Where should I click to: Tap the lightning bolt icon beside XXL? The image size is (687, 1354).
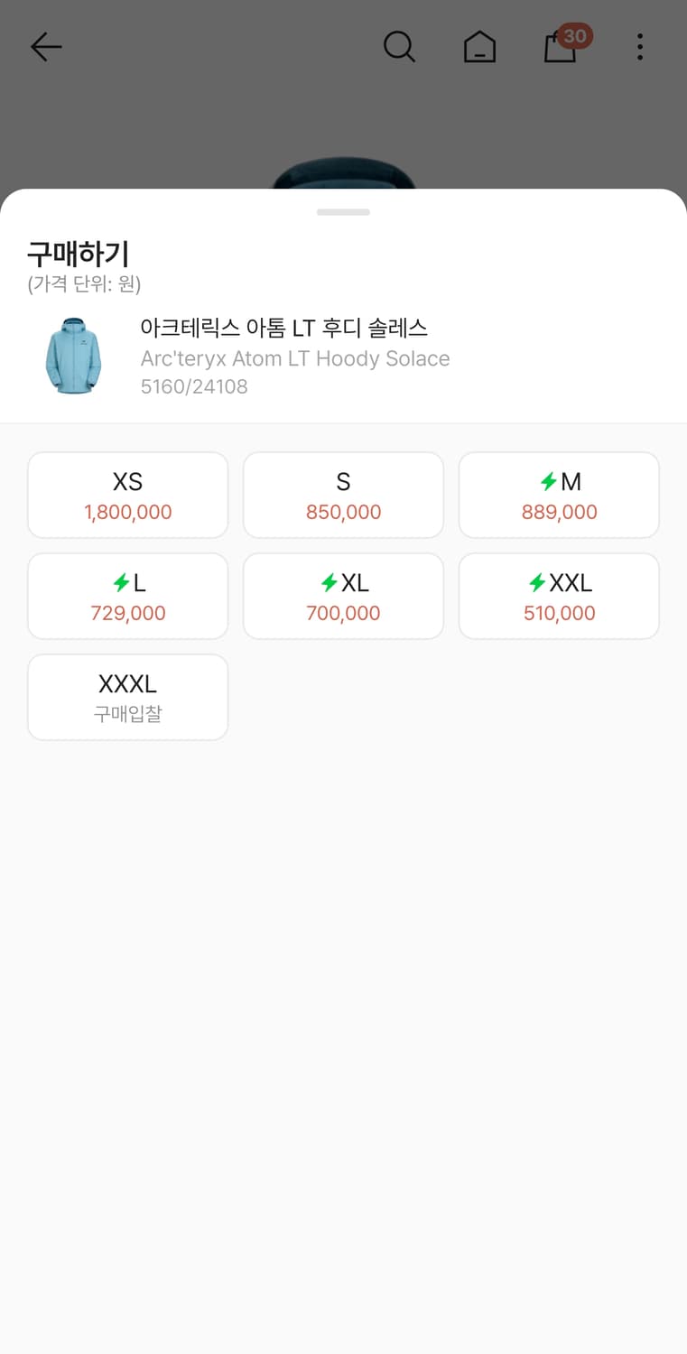[537, 583]
